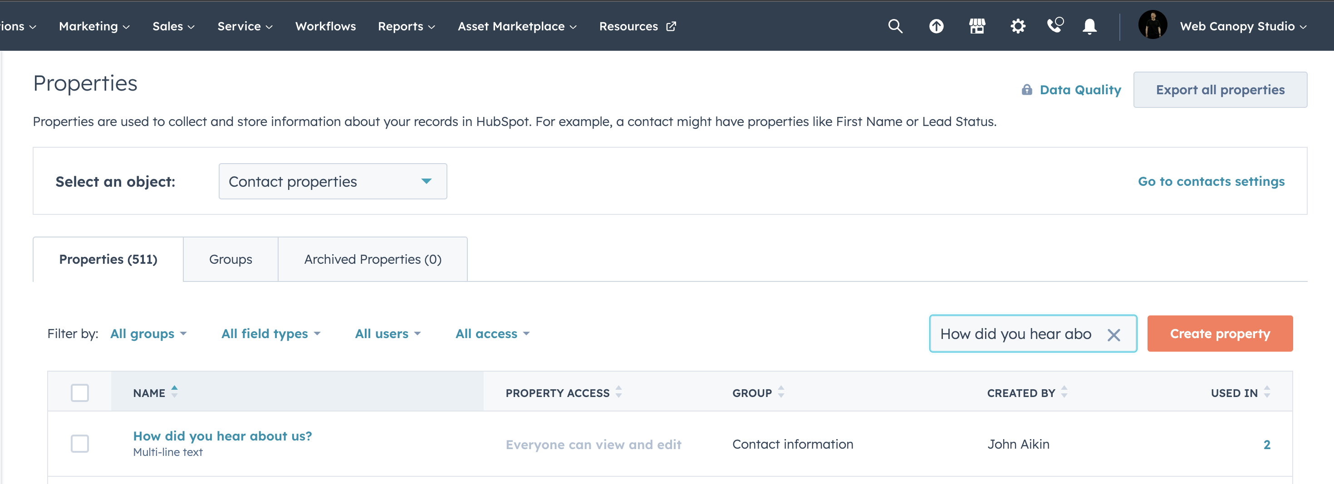Click the Create property button
The image size is (1334, 484).
(x=1220, y=334)
